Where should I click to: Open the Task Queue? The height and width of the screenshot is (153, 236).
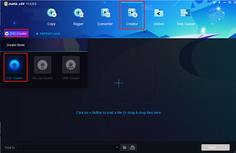185,17
